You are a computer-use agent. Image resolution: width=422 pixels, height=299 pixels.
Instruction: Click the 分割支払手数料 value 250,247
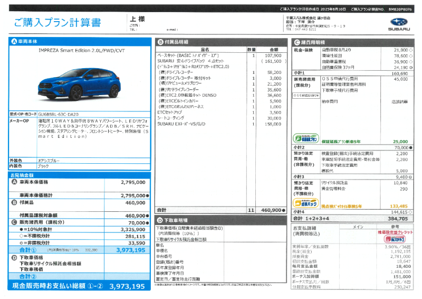point(402,287)
